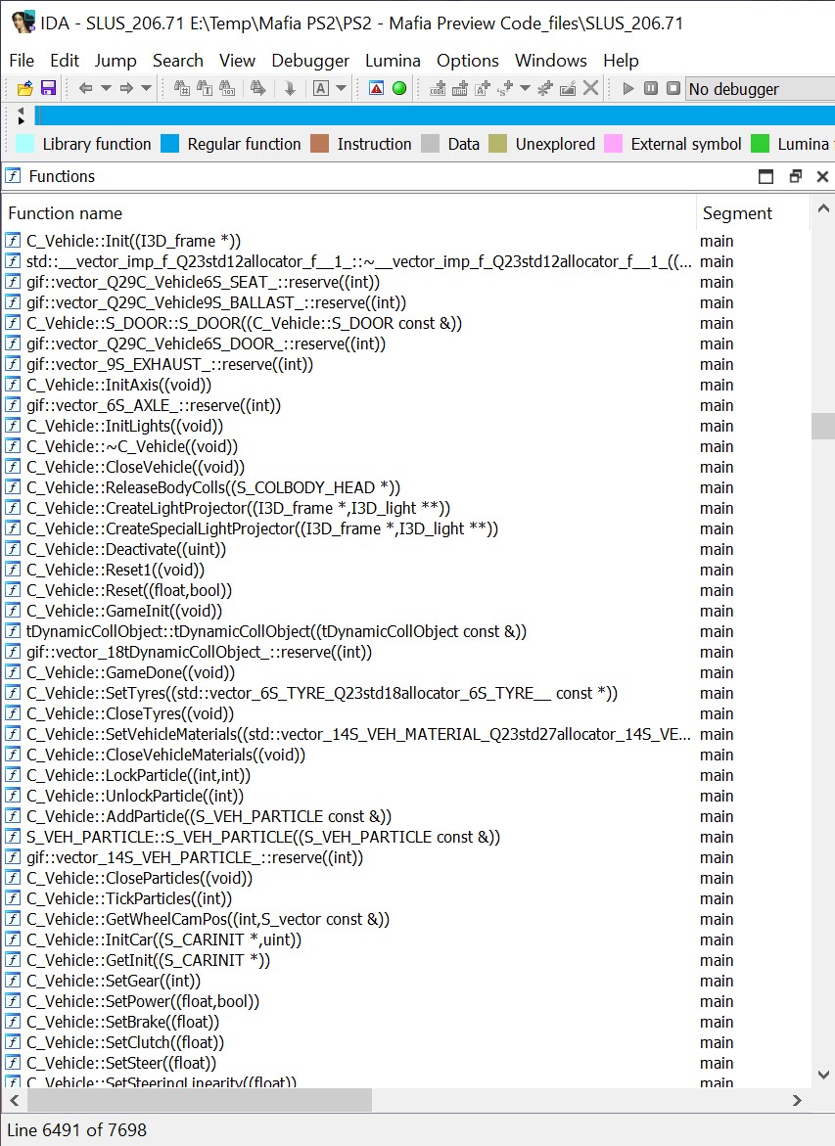Click the Jump back arrow icon
The image size is (835, 1146).
click(x=85, y=88)
